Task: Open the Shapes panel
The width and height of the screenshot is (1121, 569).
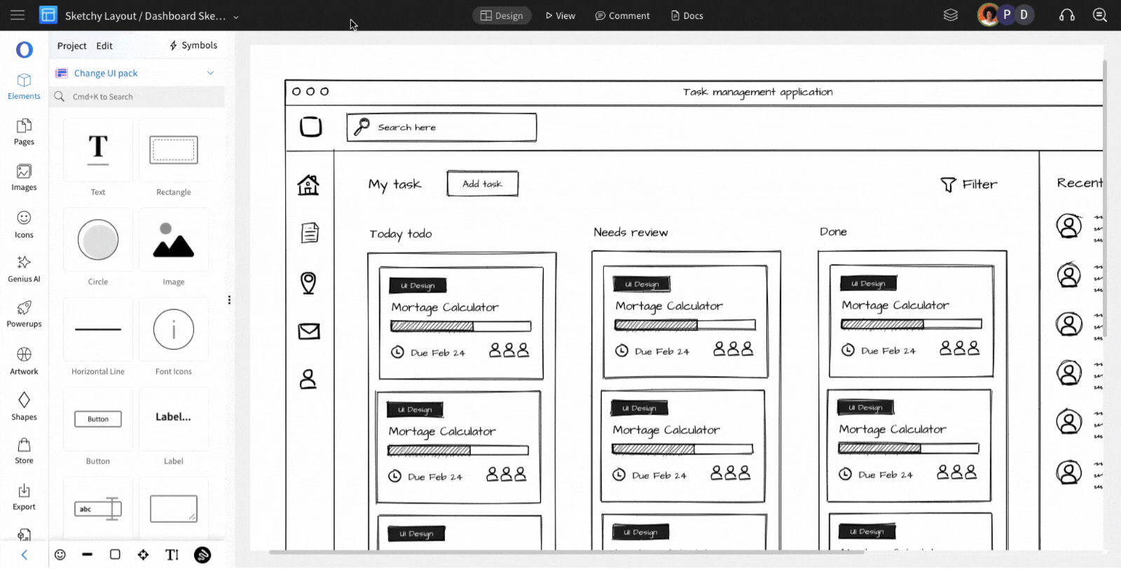Action: [x=24, y=406]
